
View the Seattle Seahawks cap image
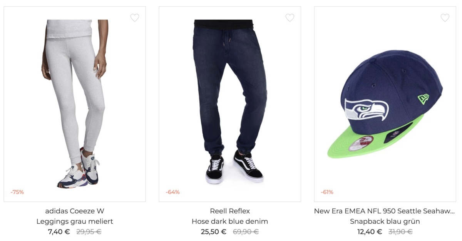[385, 104]
